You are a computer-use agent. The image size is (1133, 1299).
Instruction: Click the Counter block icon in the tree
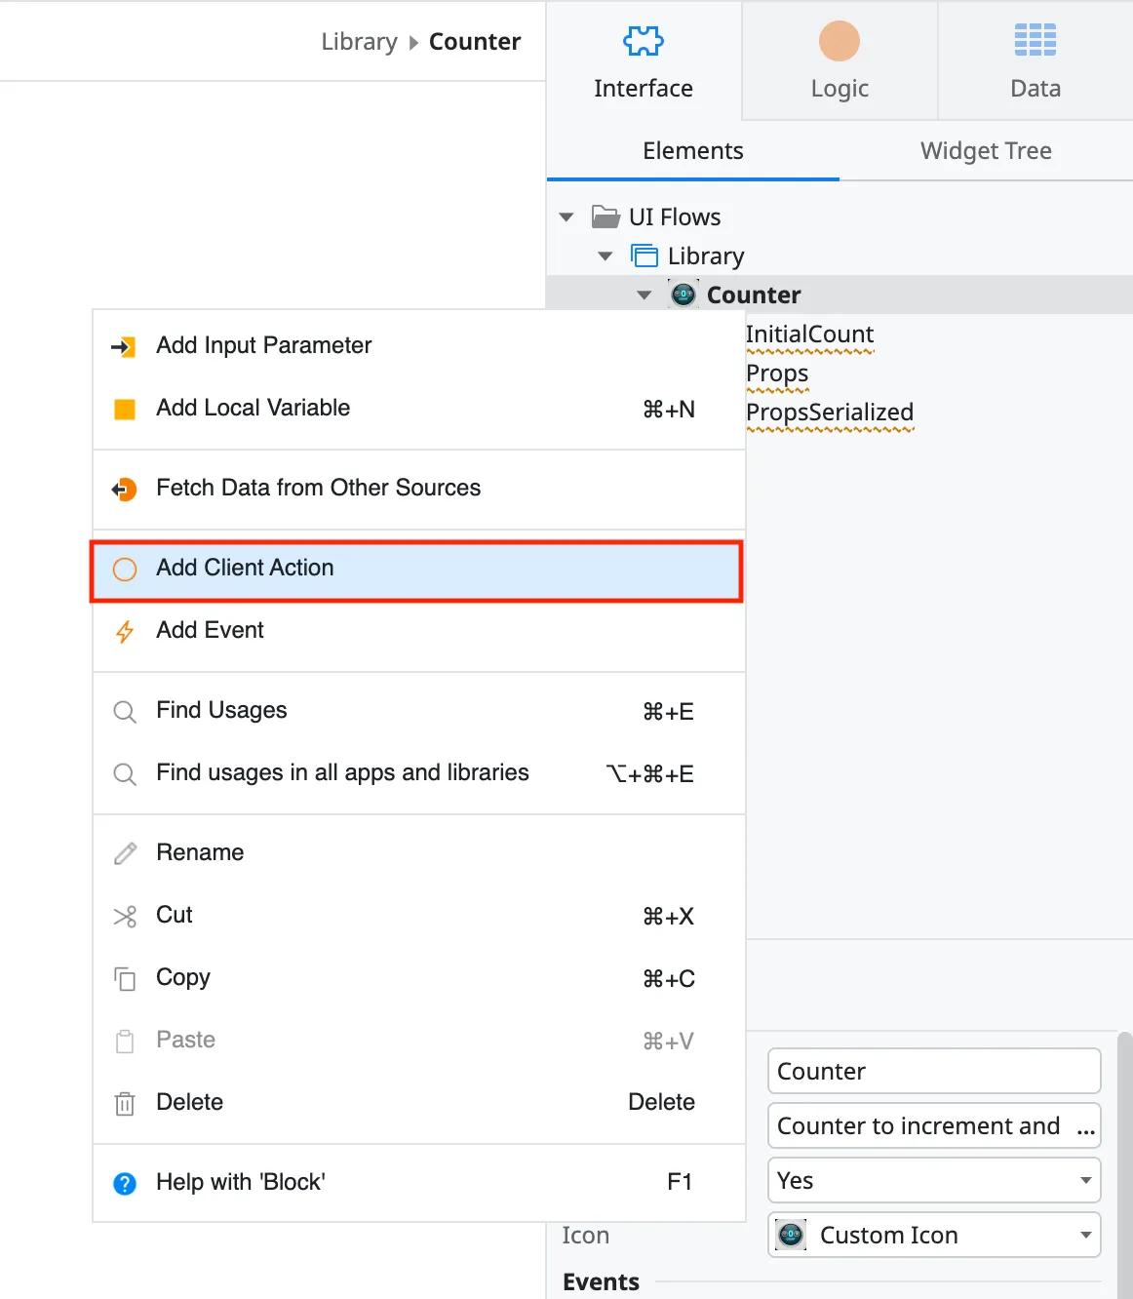click(x=683, y=294)
